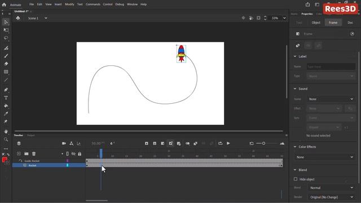Select the Free Transform tool
361x203 pixels.
point(6,30)
